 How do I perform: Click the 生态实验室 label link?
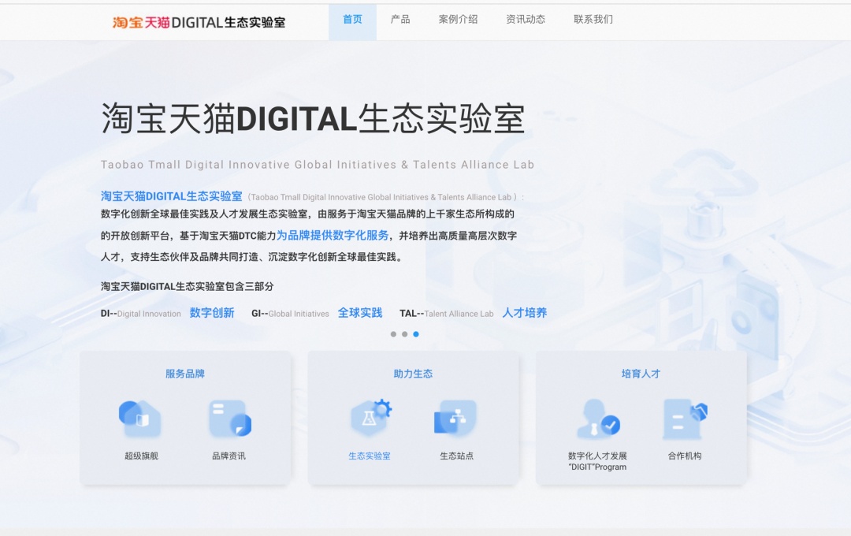(x=370, y=456)
